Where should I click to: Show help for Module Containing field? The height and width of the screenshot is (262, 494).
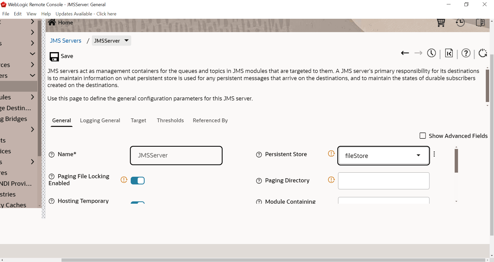(259, 202)
